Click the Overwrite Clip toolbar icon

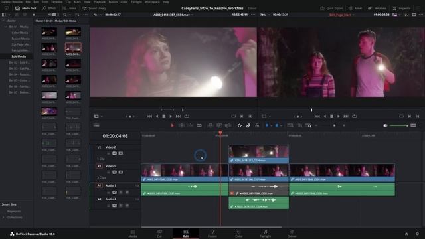click(219, 125)
